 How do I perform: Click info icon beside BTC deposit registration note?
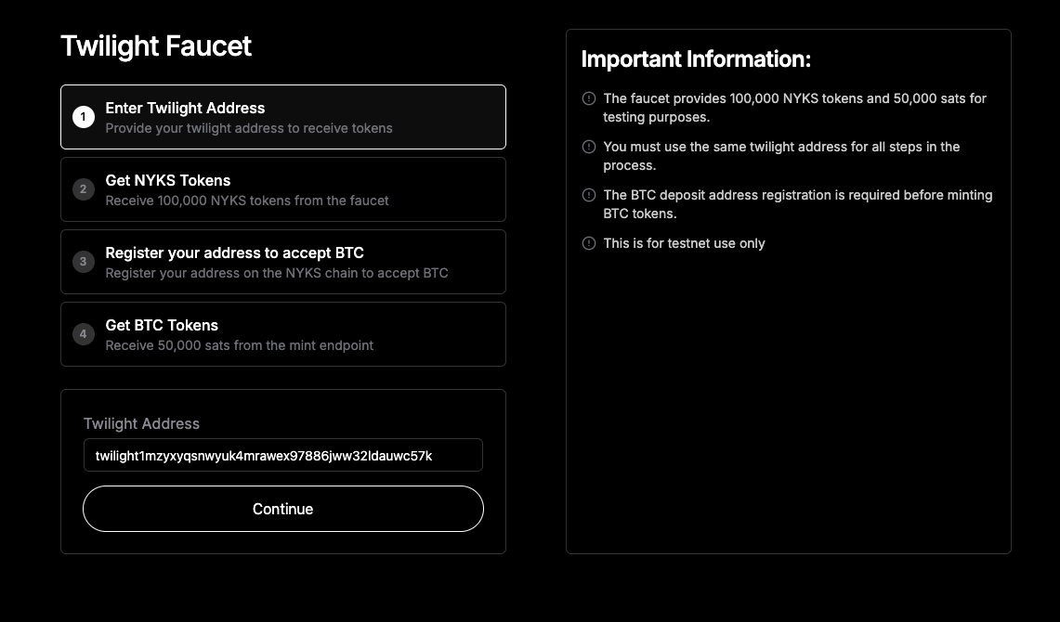click(589, 195)
